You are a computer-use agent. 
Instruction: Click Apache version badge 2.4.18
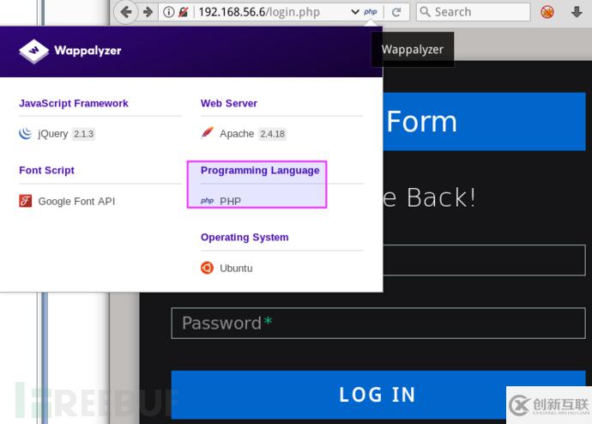coord(272,134)
